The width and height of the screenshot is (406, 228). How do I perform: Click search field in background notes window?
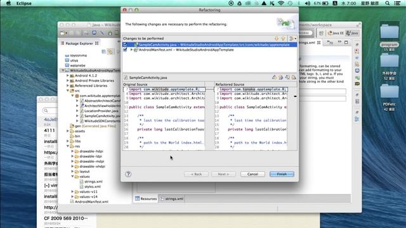[49, 111]
